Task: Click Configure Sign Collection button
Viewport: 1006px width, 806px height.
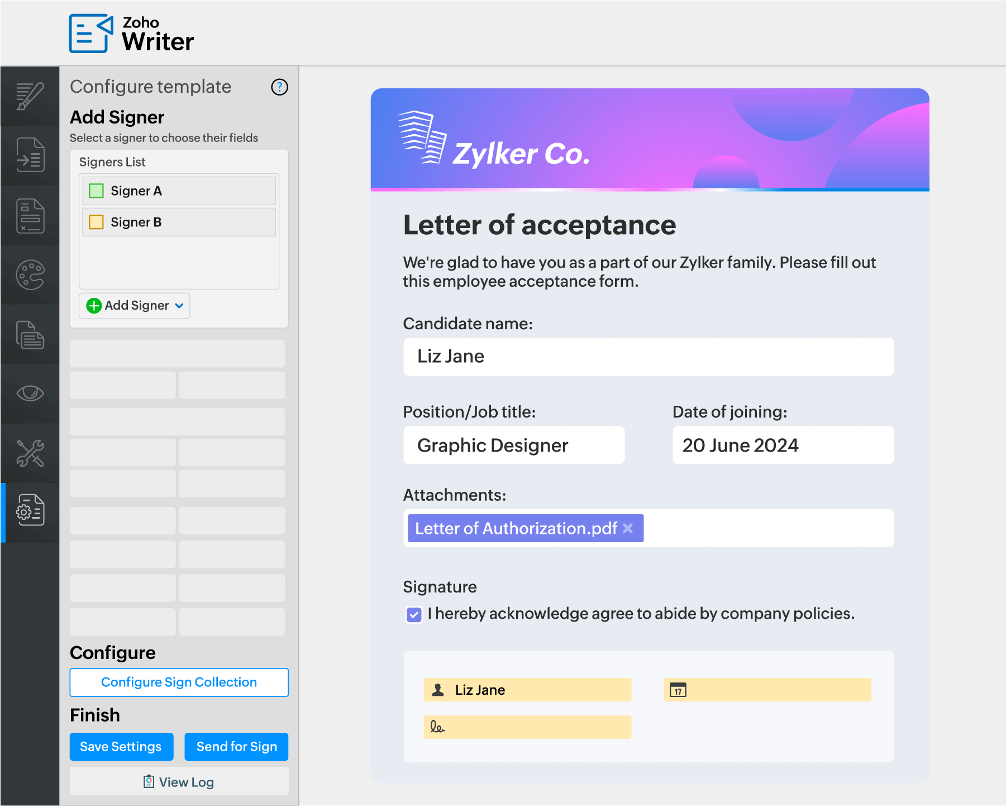Action: pyautogui.click(x=179, y=682)
